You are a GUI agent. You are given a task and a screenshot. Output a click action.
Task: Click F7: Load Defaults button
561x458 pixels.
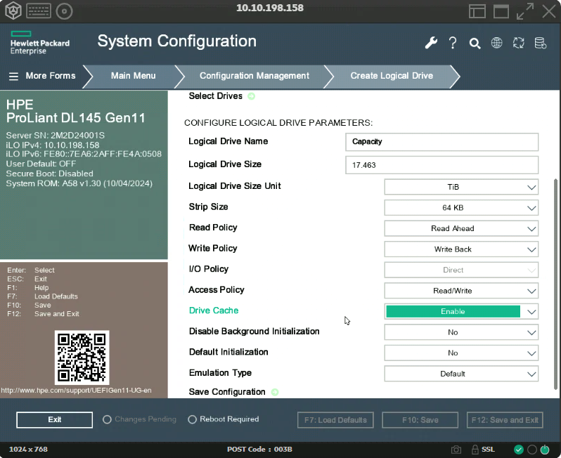(335, 420)
